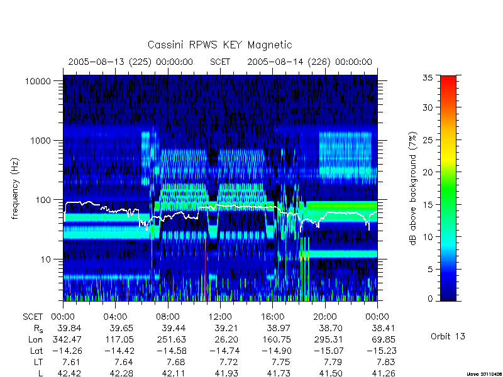The height and width of the screenshot is (377, 503).
Task: Click the Lat value -14.90
Action: (276, 351)
